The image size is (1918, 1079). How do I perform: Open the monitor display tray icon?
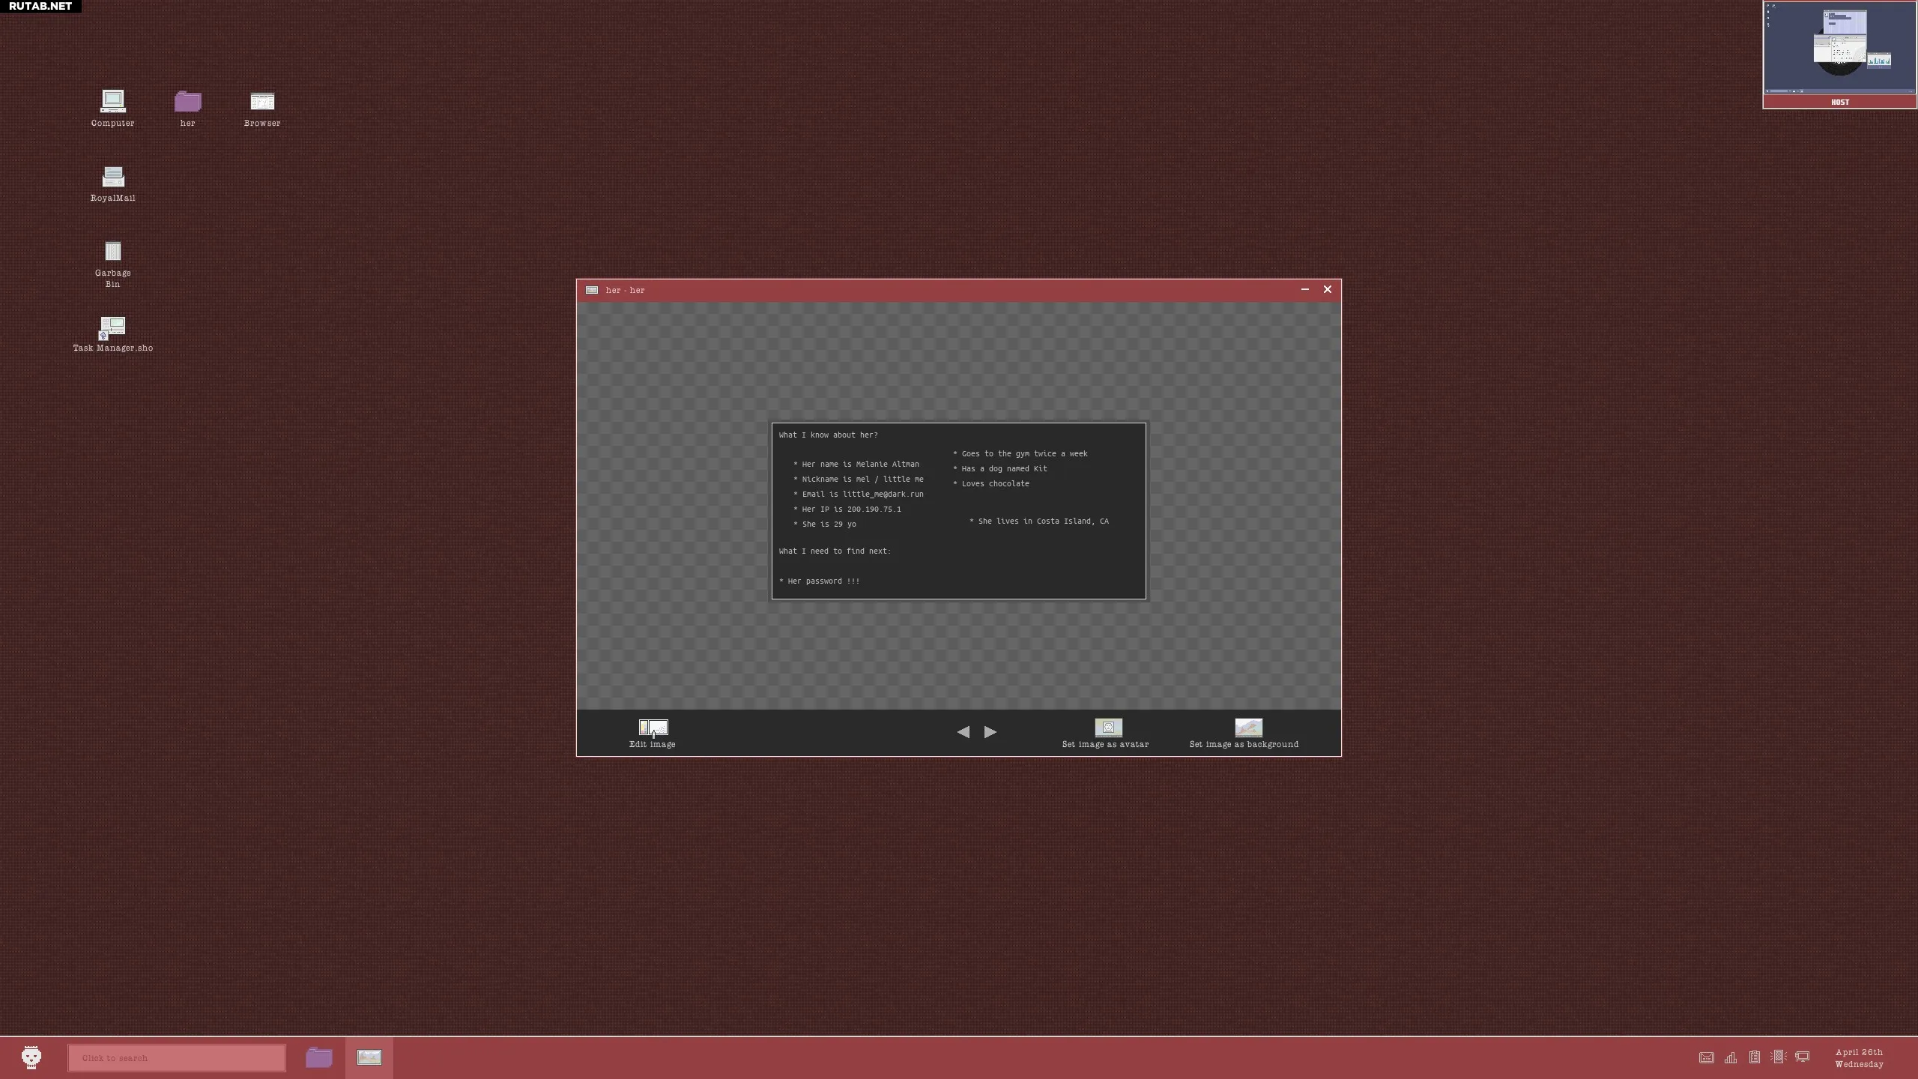coord(1803,1057)
